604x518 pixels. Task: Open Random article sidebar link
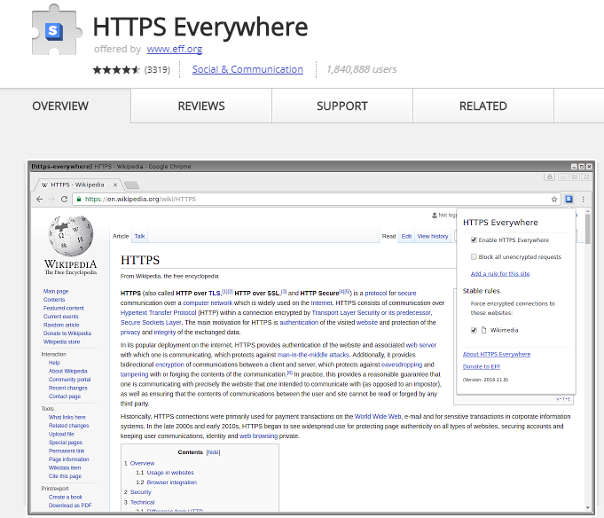pos(61,325)
